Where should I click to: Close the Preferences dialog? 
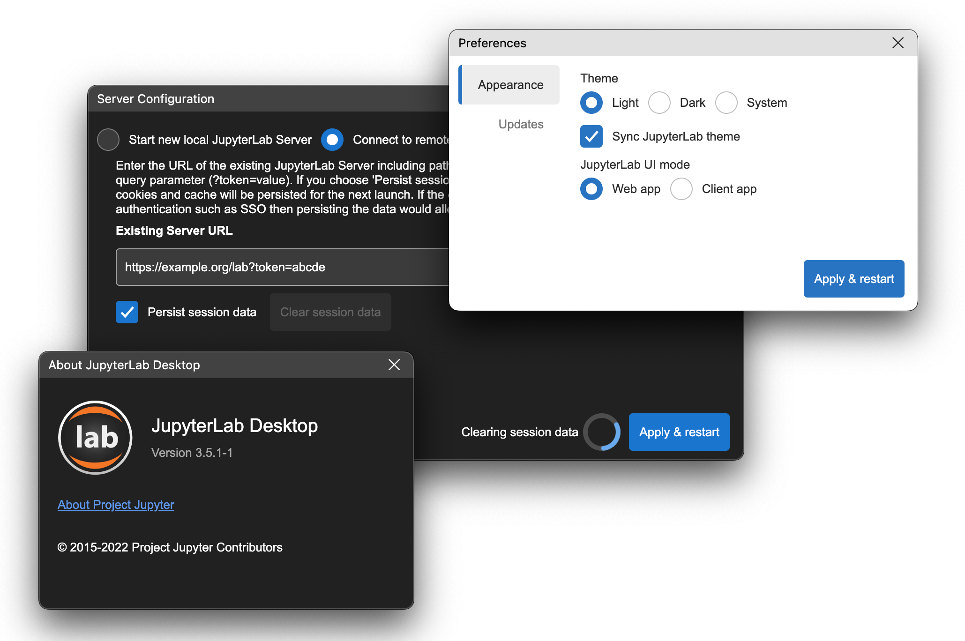coord(898,43)
